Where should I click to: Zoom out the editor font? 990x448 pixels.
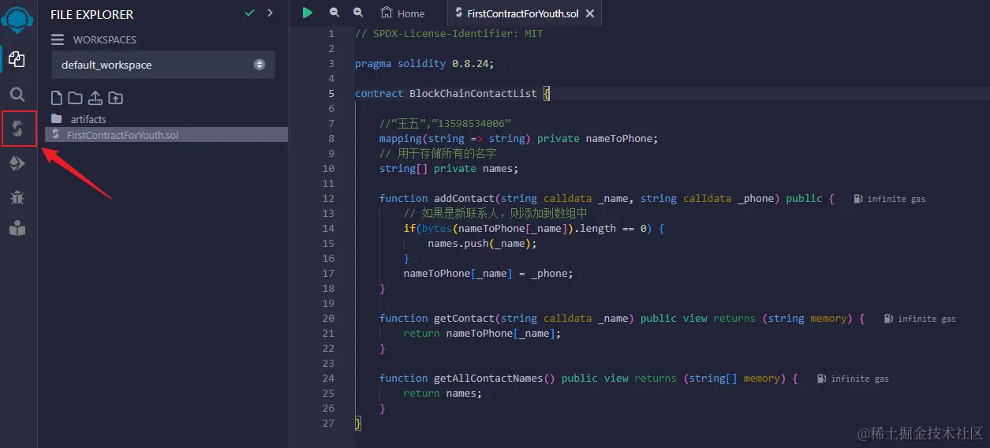tap(334, 13)
